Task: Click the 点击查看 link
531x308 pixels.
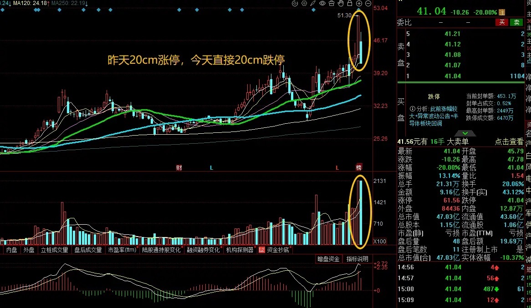Action: click(509, 141)
